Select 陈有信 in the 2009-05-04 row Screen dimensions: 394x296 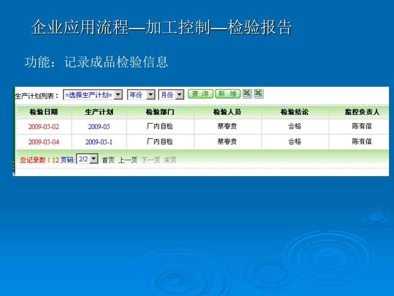coord(362,141)
